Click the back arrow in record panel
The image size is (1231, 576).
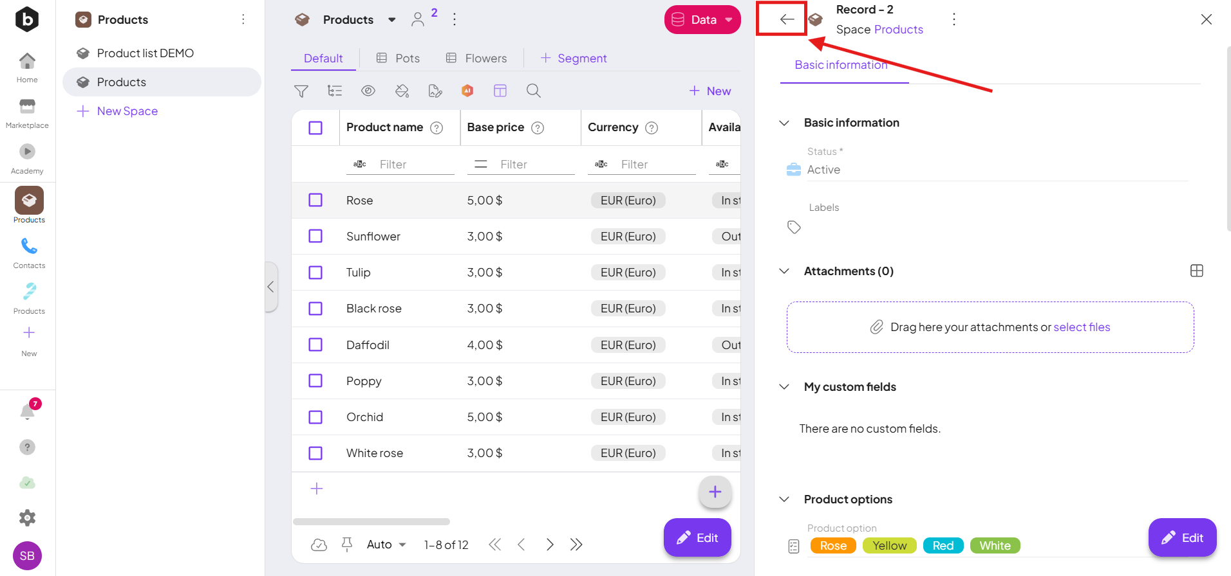786,19
